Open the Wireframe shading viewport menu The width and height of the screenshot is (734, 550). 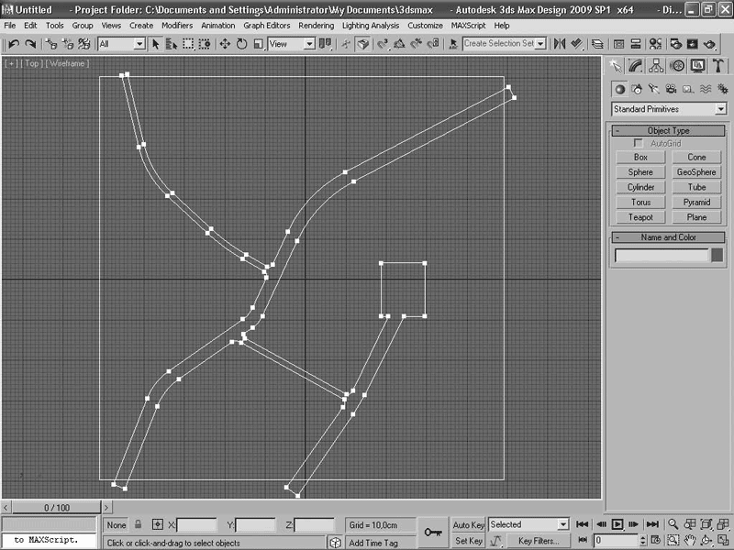click(67, 63)
